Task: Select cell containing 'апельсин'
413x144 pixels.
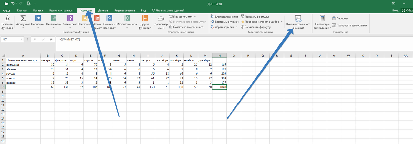Action: [x=23, y=64]
